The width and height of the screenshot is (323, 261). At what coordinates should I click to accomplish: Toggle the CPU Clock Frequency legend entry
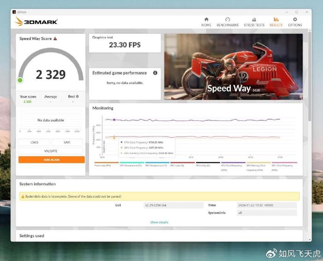click(x=233, y=166)
